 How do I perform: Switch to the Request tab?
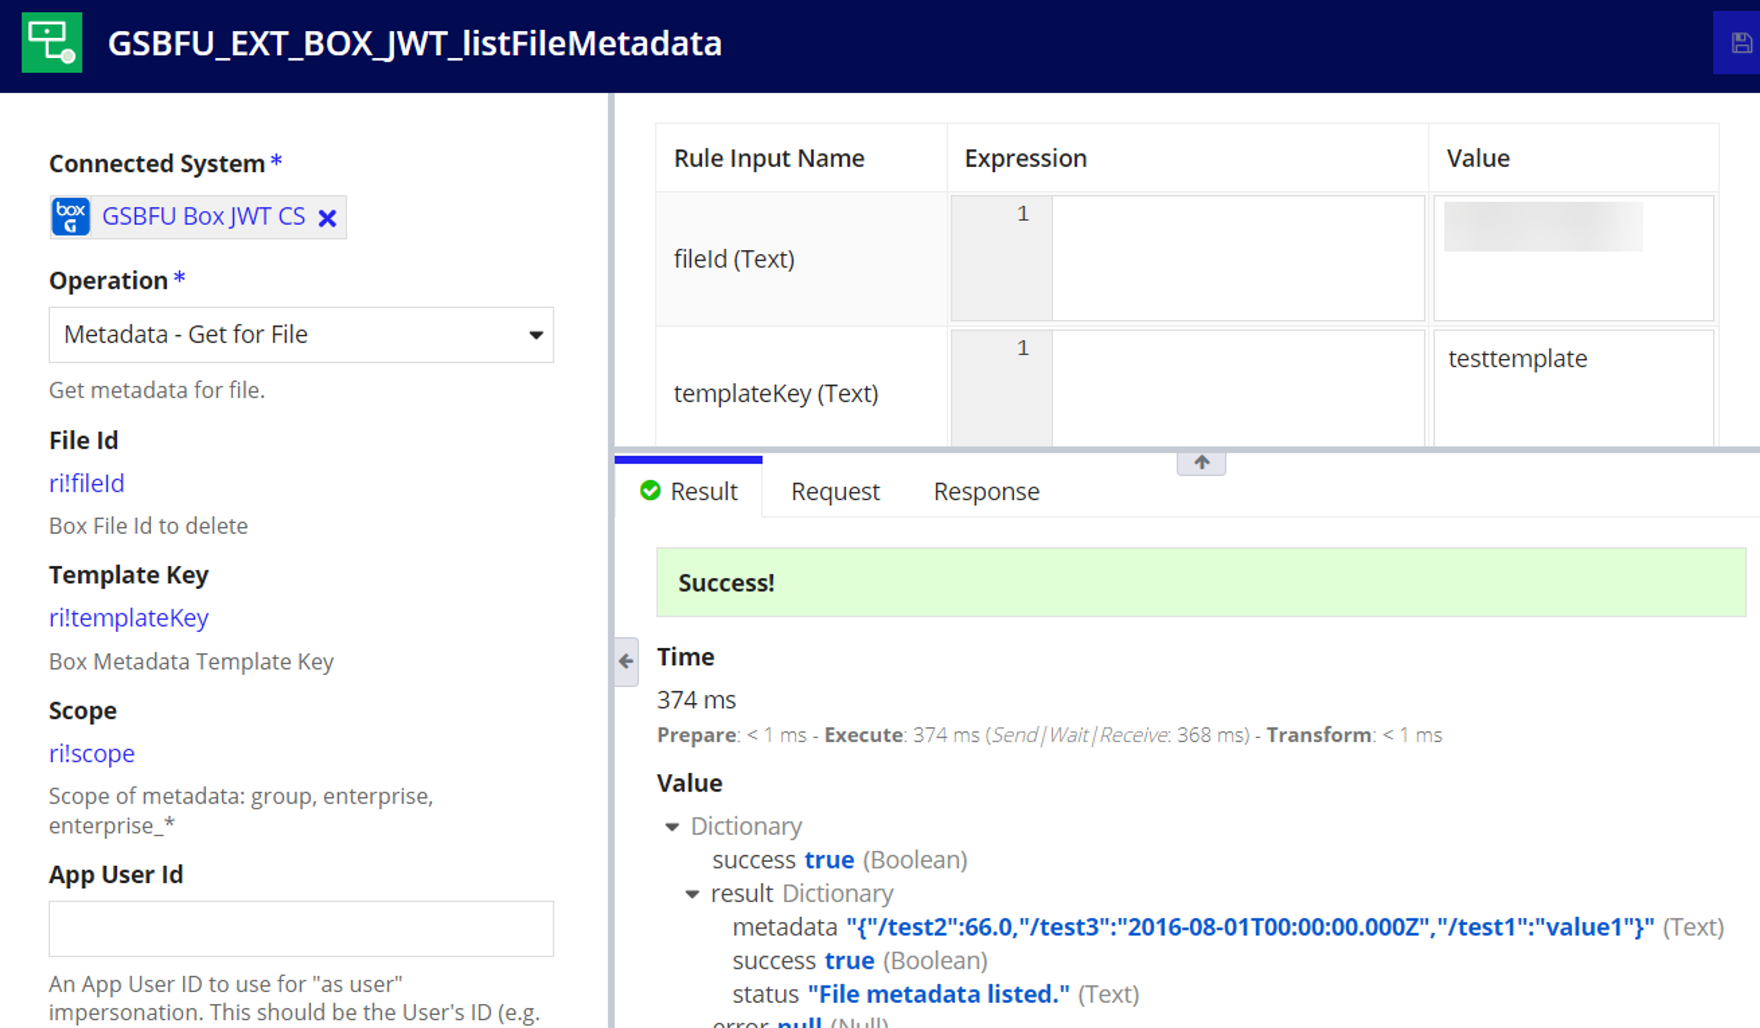coord(835,491)
